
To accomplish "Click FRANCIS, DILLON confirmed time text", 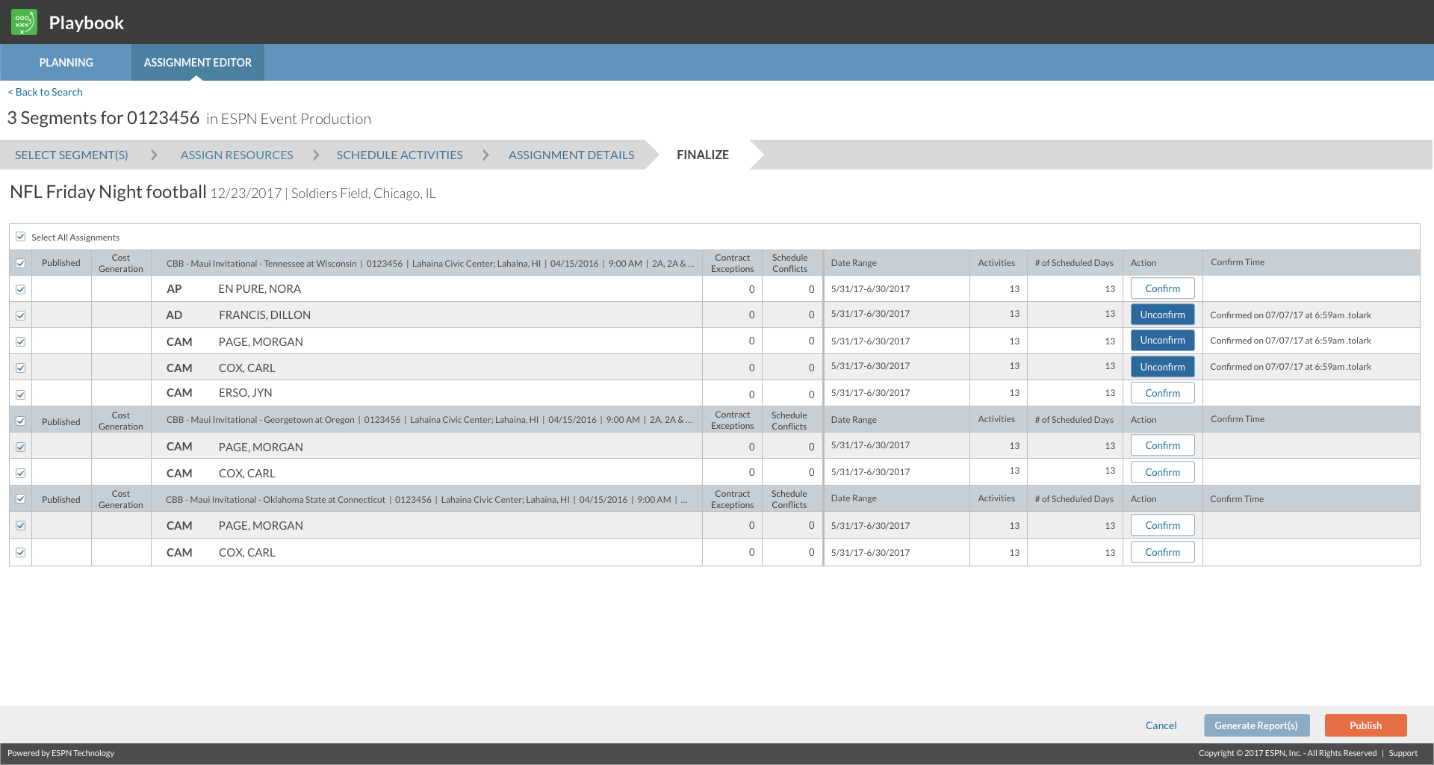I will pos(1291,315).
